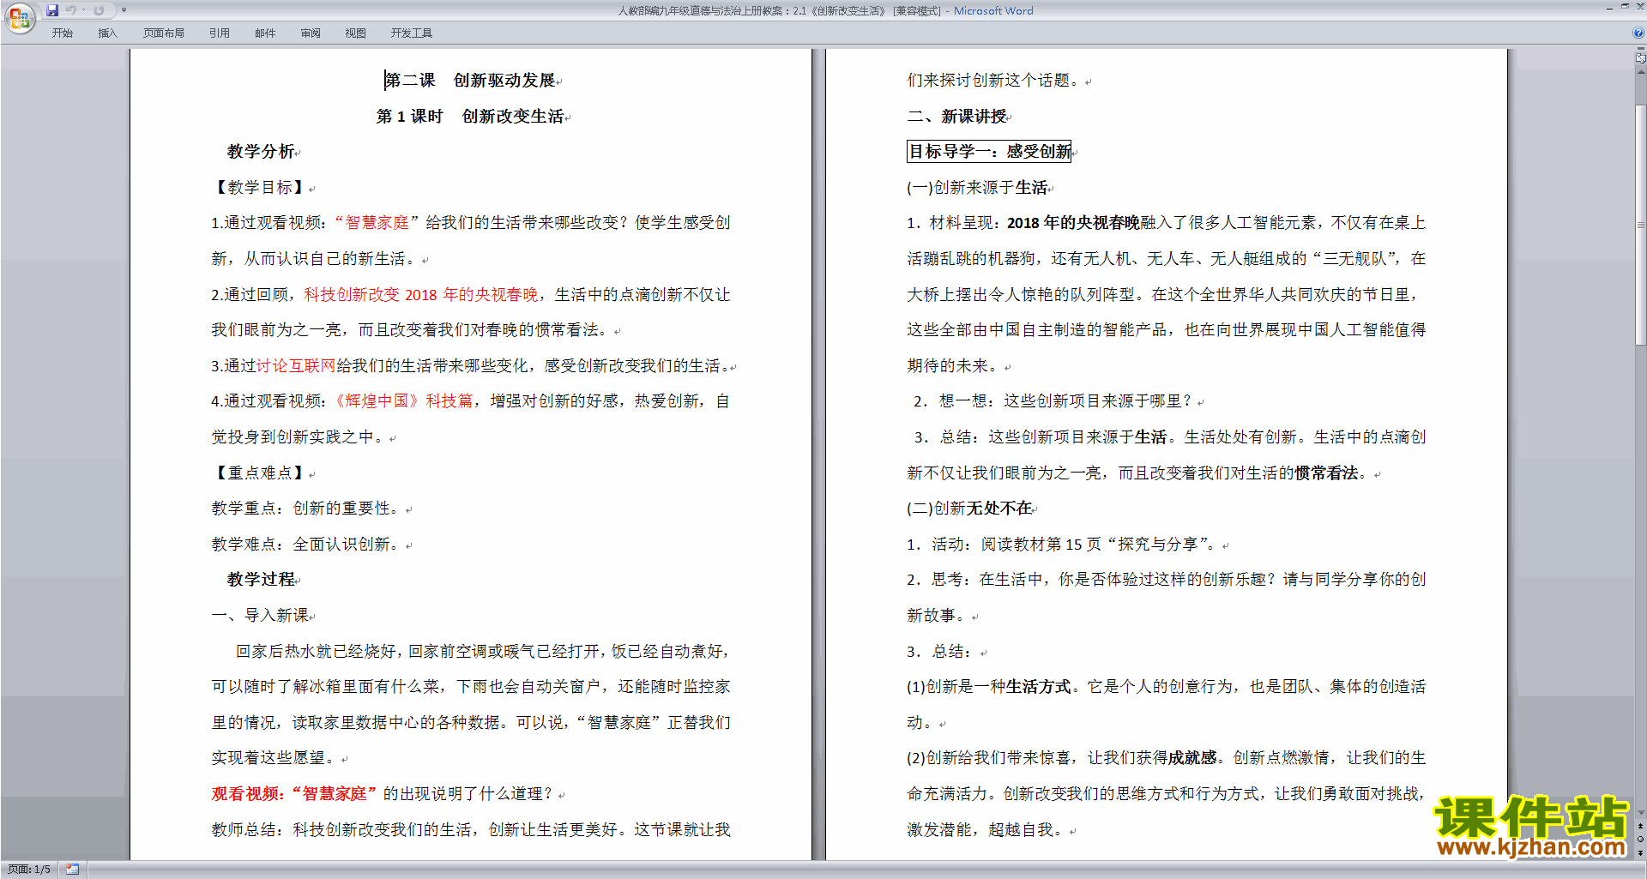The height and width of the screenshot is (879, 1647).
Task: Open the Select Browse Object round button
Action: pos(1640,840)
